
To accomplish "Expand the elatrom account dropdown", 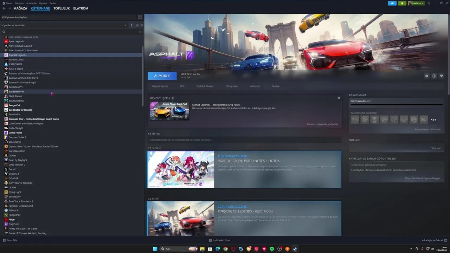I will click(x=416, y=3).
